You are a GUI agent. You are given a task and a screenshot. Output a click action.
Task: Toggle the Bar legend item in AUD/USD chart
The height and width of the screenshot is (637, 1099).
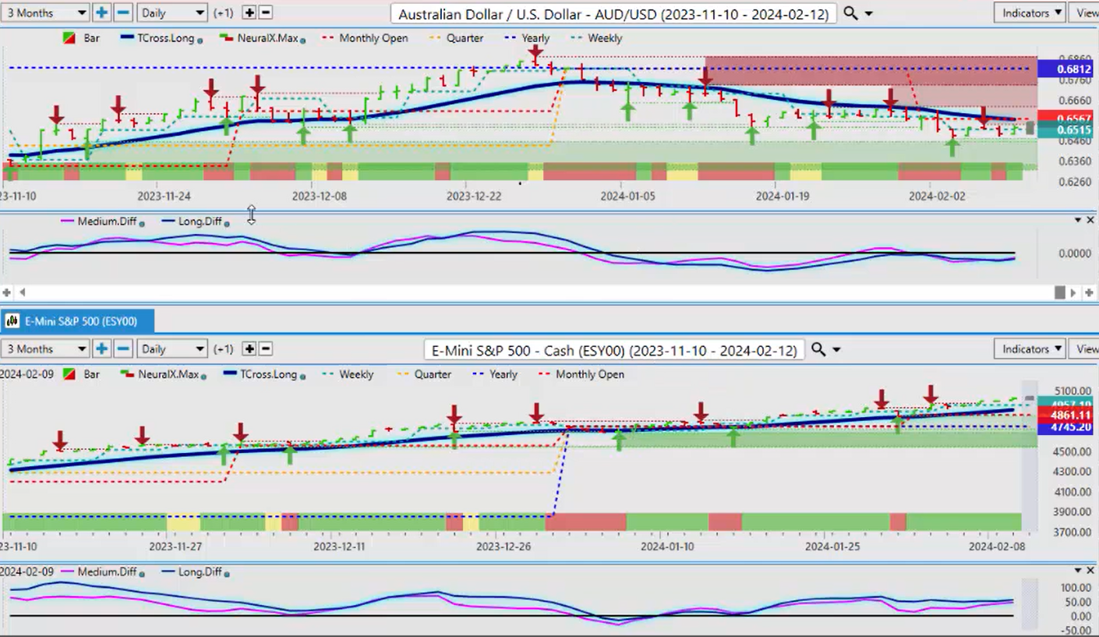(x=80, y=38)
